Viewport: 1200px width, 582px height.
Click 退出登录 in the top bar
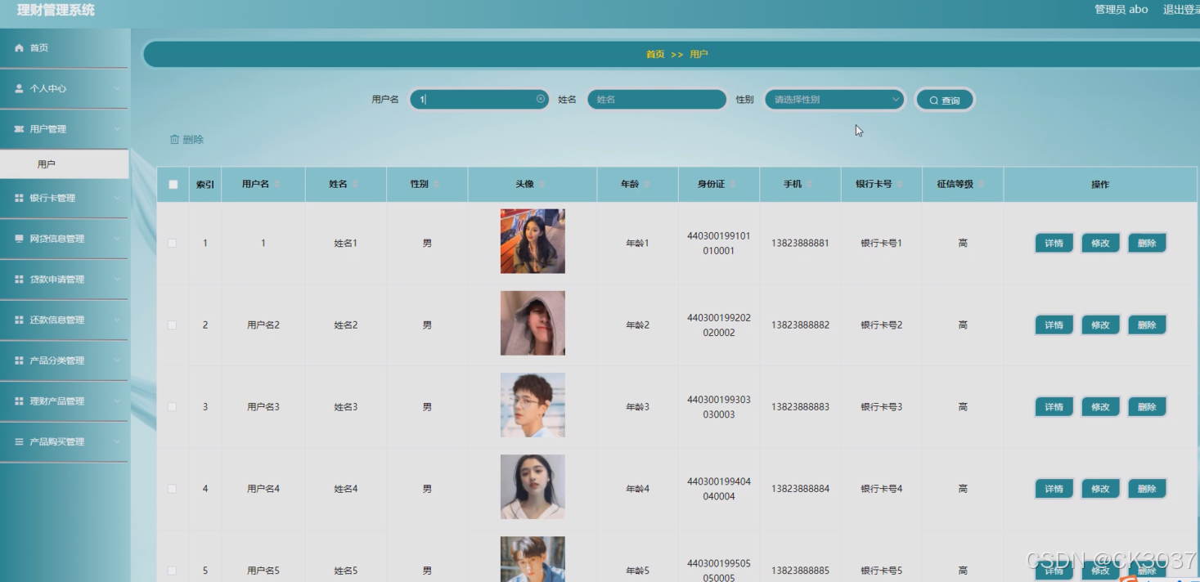point(1181,10)
